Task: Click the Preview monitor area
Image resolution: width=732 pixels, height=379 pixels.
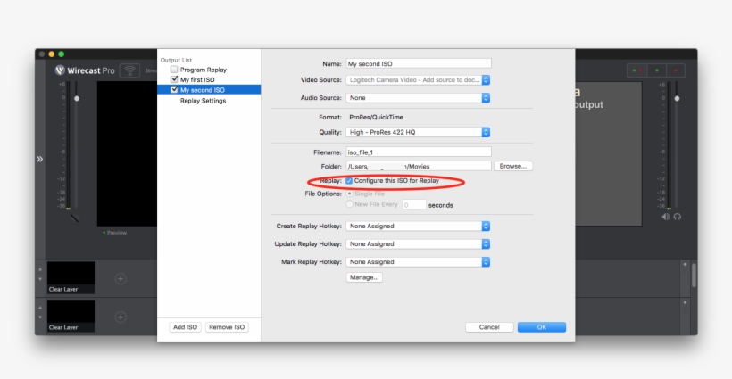Action: click(x=127, y=154)
